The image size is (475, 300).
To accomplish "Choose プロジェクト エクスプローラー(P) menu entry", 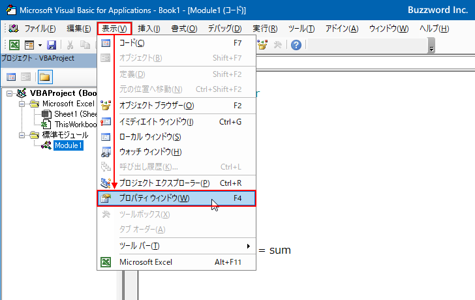I will point(177,183).
